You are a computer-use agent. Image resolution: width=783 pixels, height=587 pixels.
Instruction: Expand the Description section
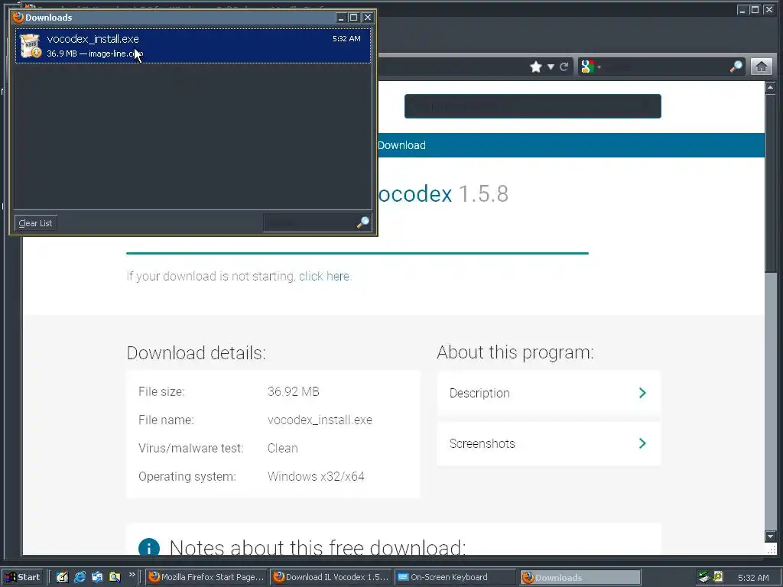point(548,393)
